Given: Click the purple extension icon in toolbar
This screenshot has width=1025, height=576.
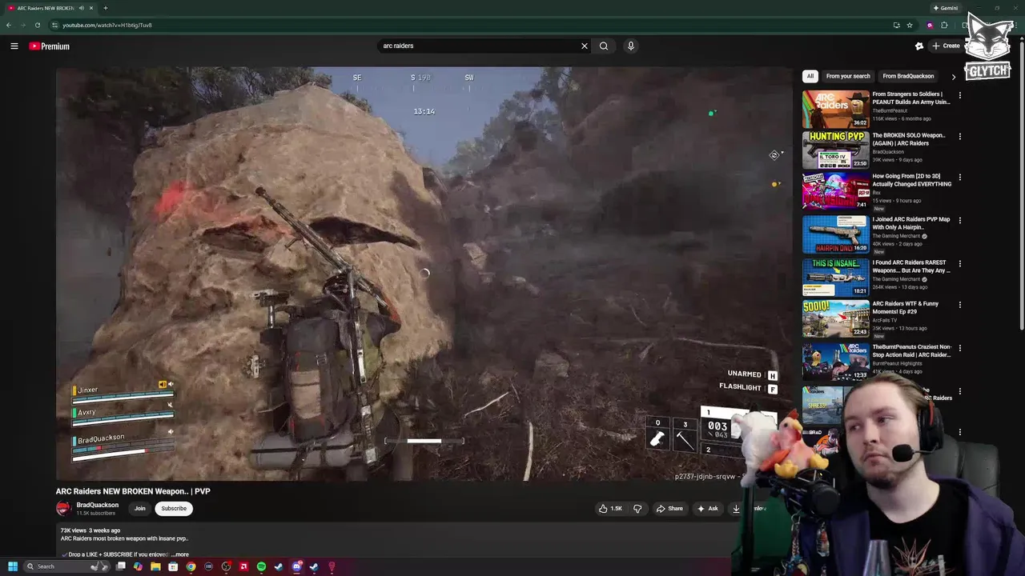Looking at the screenshot, I should tap(930, 25).
